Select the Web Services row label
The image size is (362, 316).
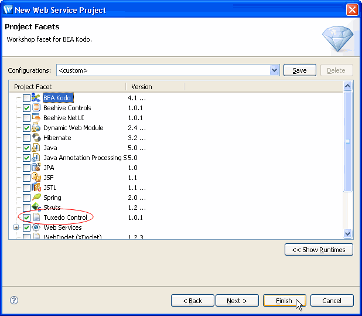(63, 227)
